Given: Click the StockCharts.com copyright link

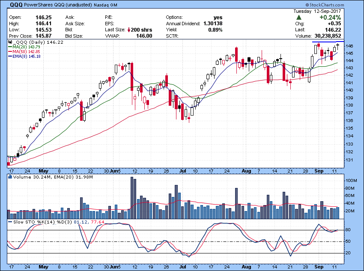Looking at the screenshot, I should pos(325,5).
